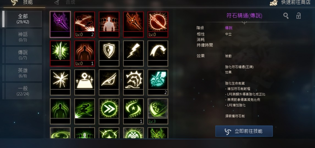Filter by 一般 (22/24) category
This screenshot has height=148, width=315.
tap(23, 91)
